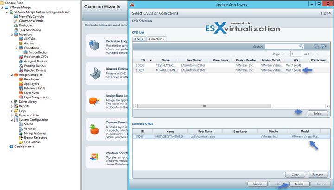Open the filter dropdown funnel
This screenshot has width=334, height=190.
pos(323,47)
